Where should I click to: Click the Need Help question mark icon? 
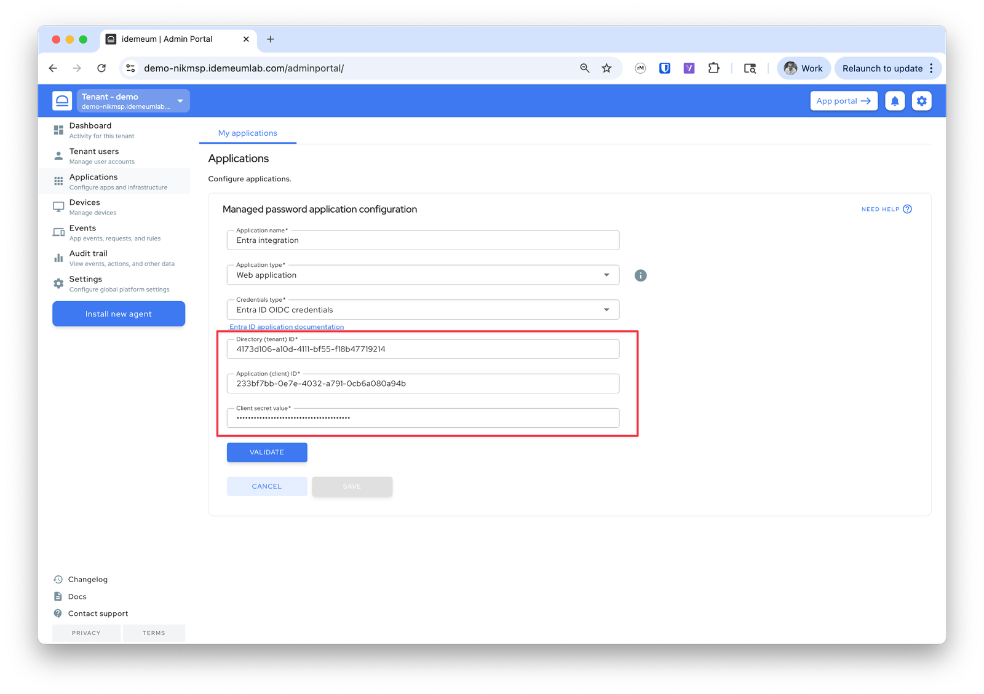click(x=907, y=209)
